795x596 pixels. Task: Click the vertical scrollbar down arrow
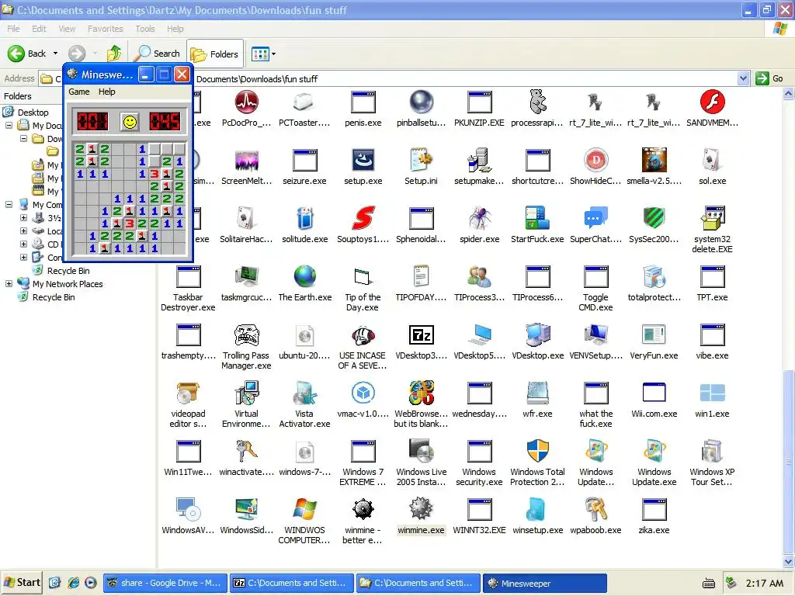point(789,561)
